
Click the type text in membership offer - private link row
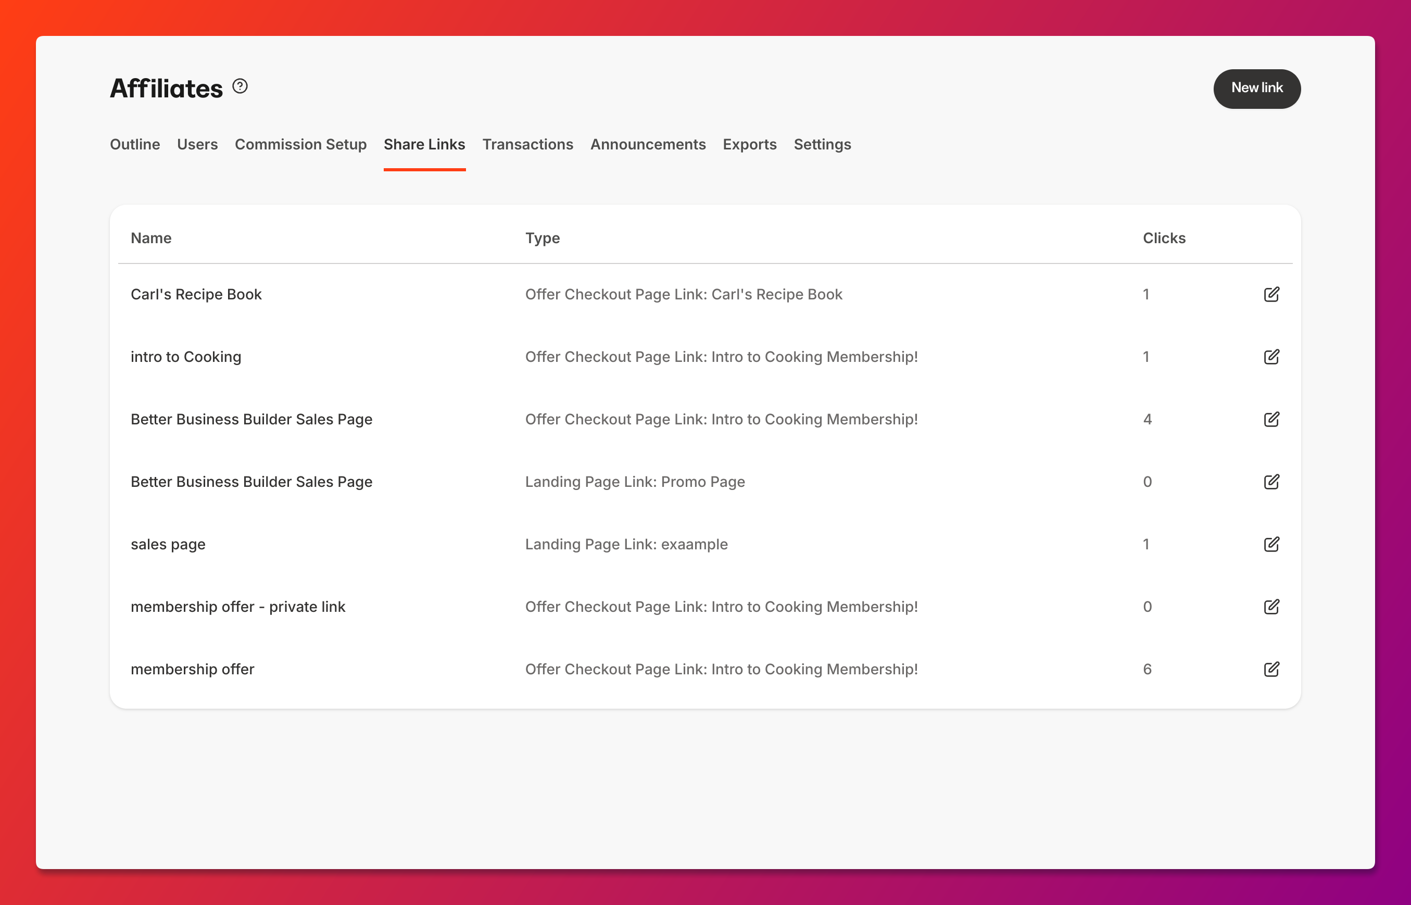click(721, 607)
